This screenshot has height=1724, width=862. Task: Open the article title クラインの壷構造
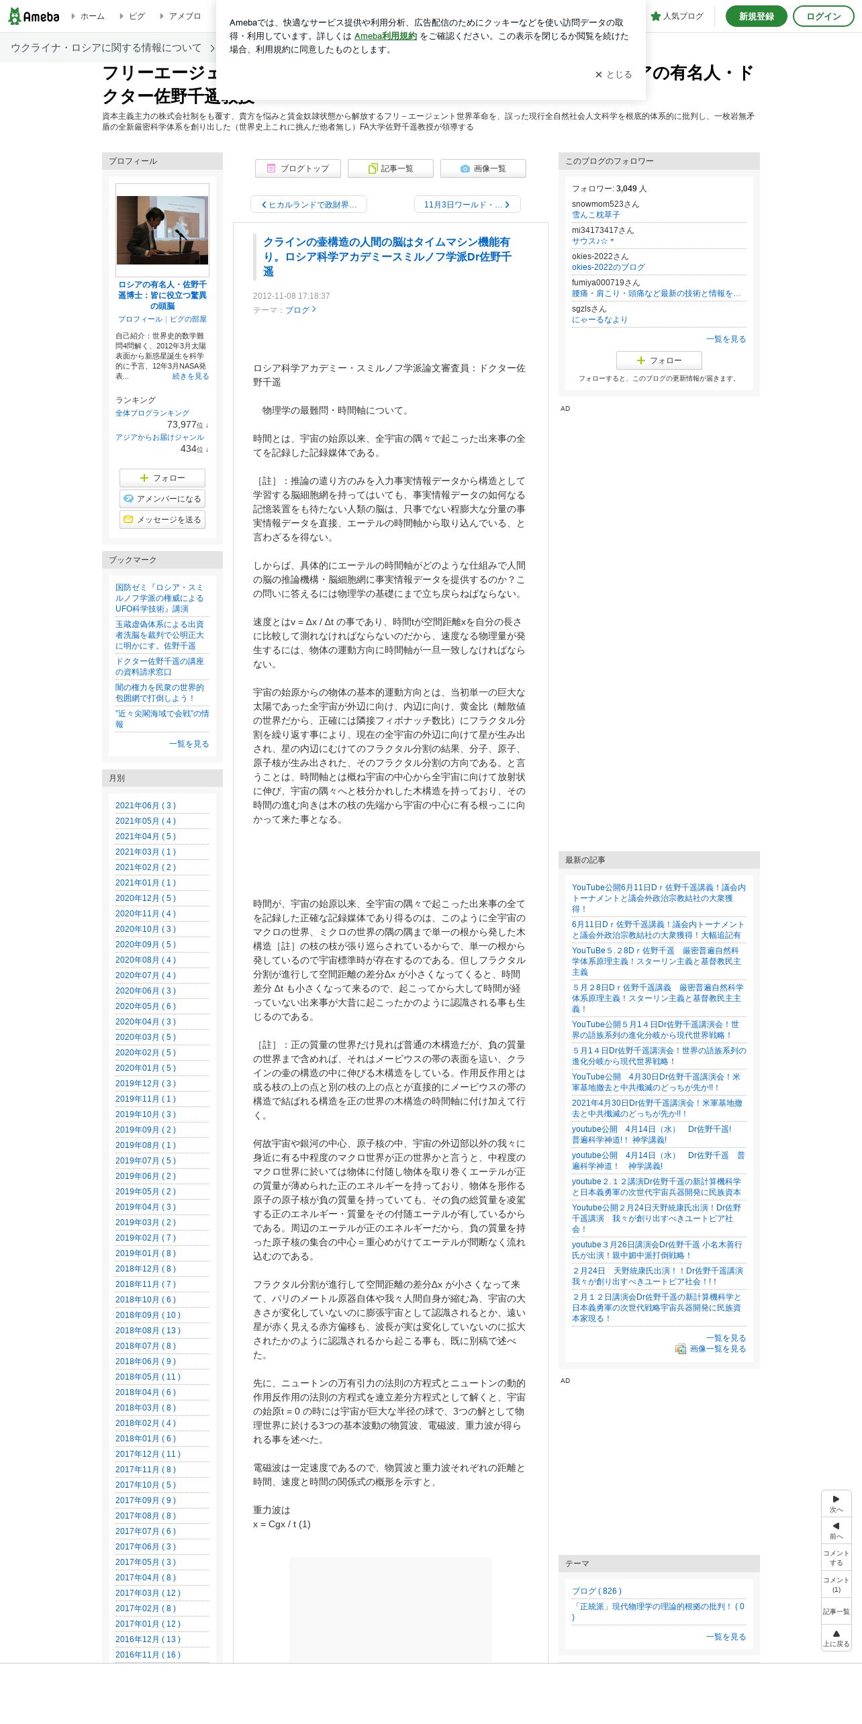point(387,256)
